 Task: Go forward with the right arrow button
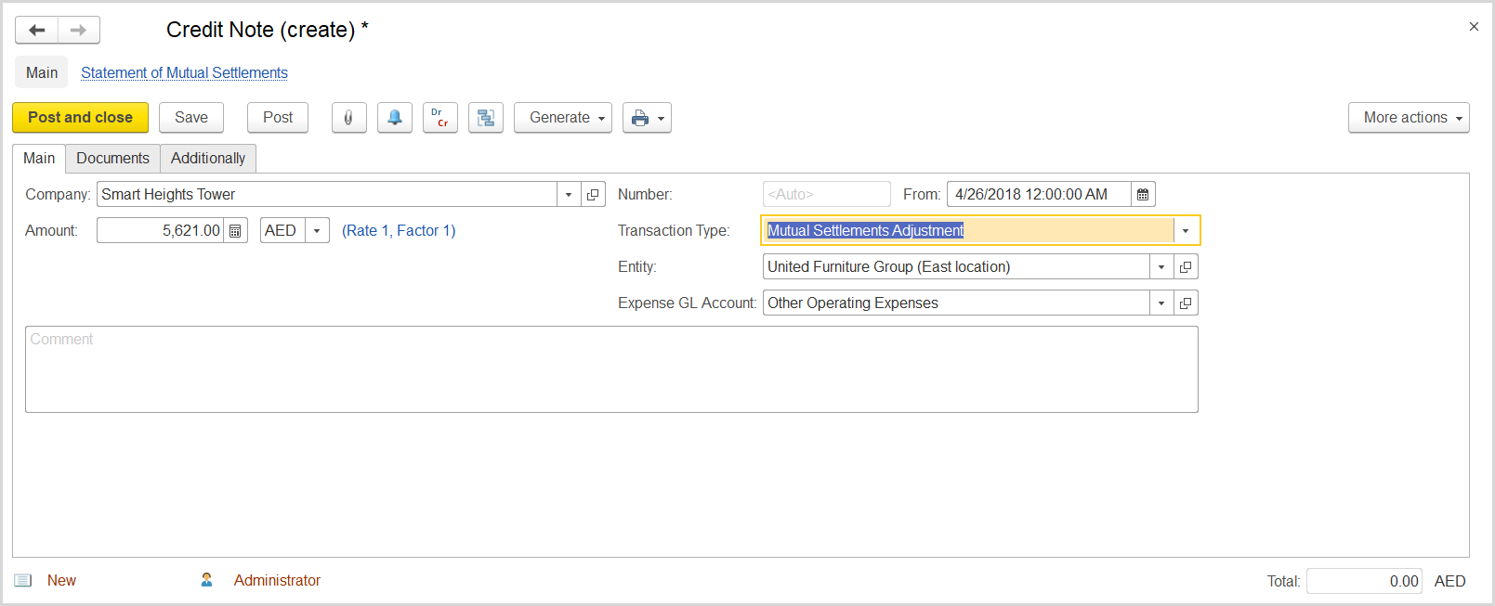pyautogui.click(x=79, y=30)
